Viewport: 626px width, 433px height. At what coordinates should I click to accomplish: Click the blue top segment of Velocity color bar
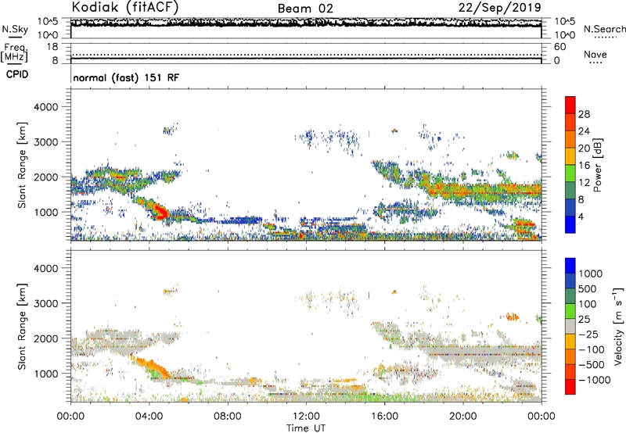click(570, 265)
